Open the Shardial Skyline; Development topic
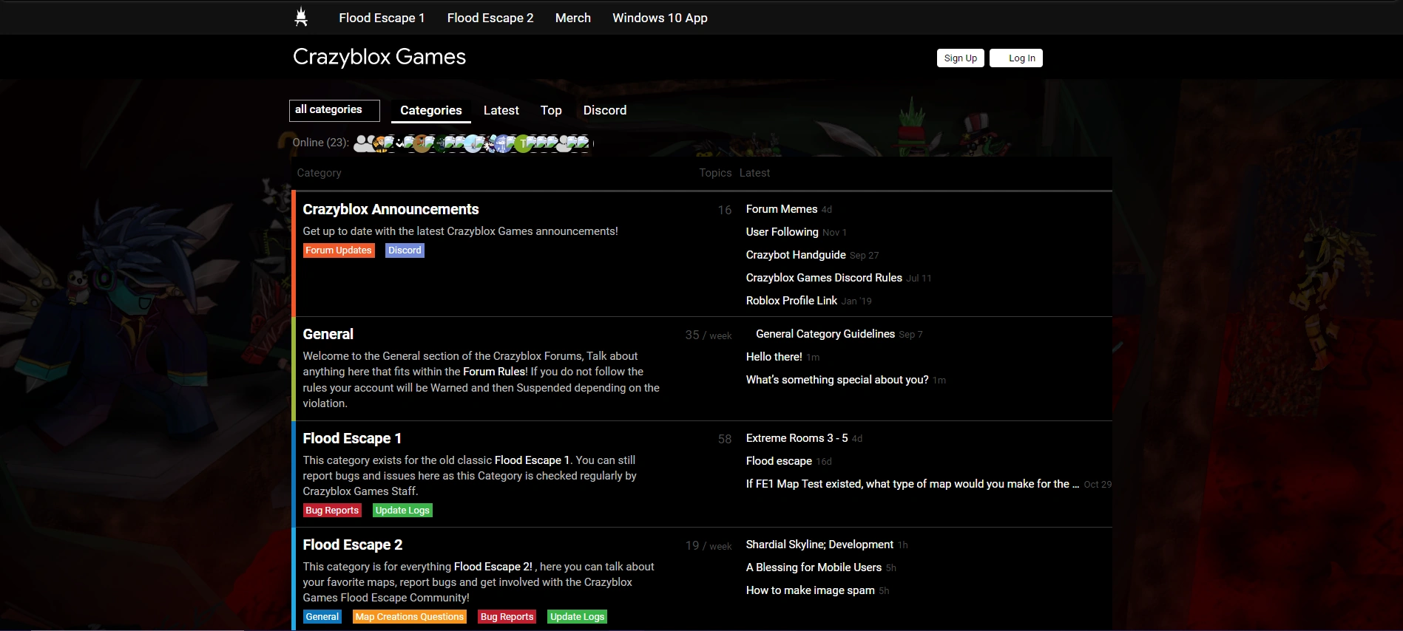This screenshot has width=1403, height=631. pos(819,545)
